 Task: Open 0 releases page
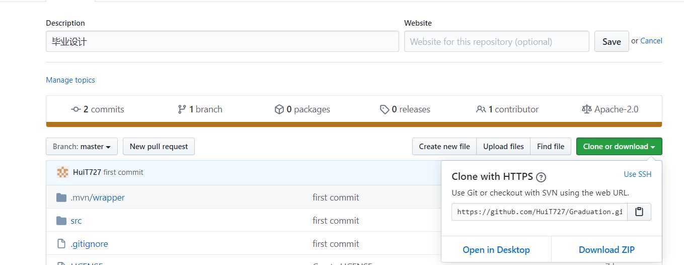pos(405,109)
